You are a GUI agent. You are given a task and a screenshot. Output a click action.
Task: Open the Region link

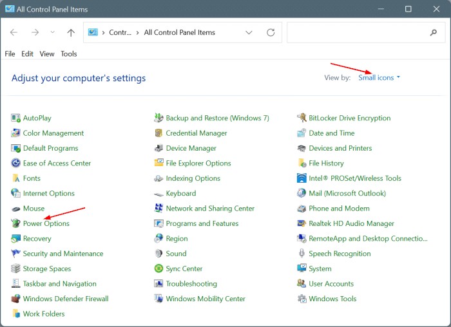(x=177, y=239)
